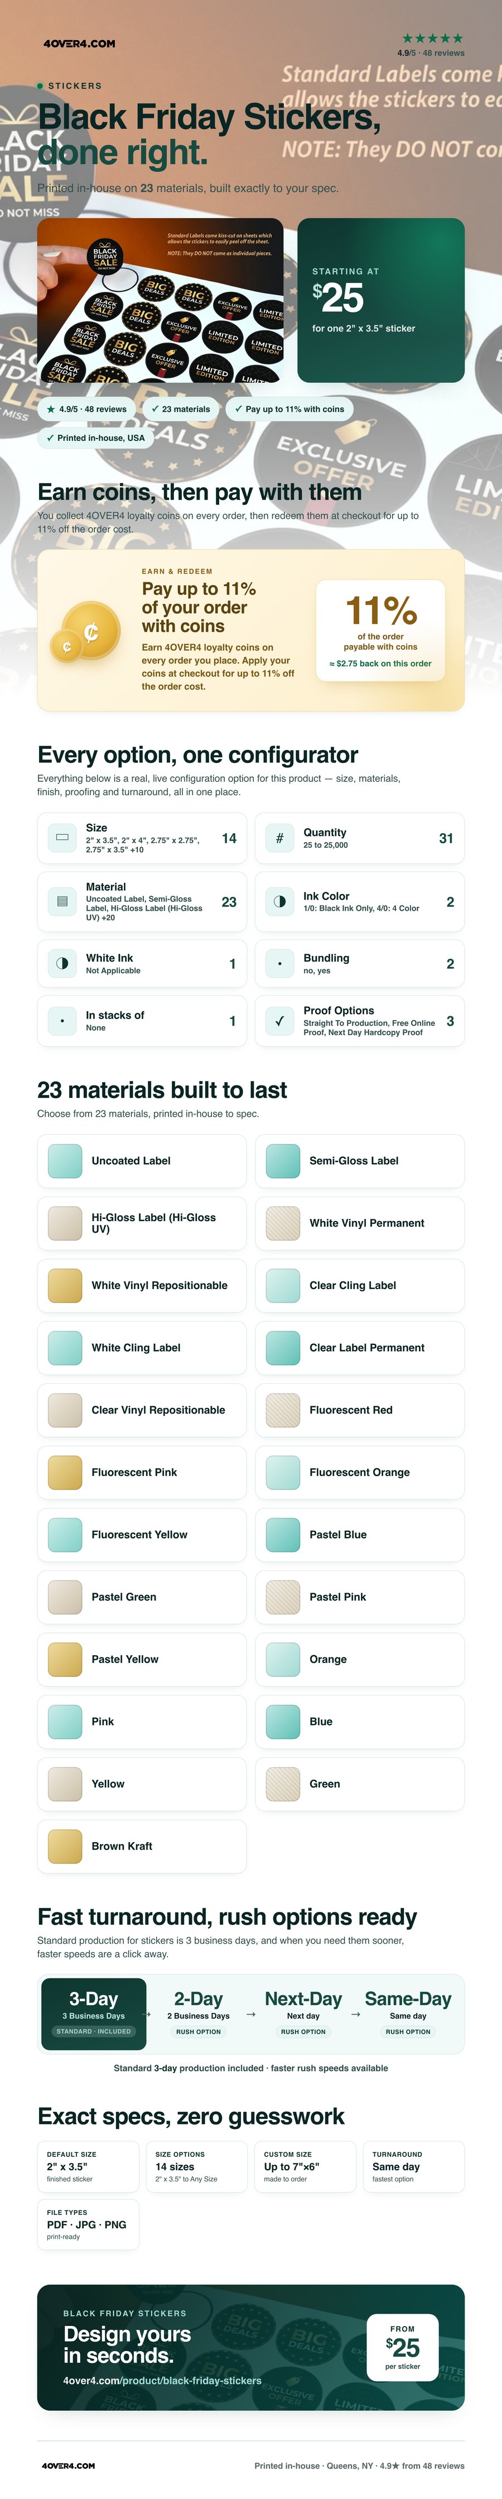Click the Size option icon
Image resolution: width=502 pixels, height=2499 pixels.
62,838
